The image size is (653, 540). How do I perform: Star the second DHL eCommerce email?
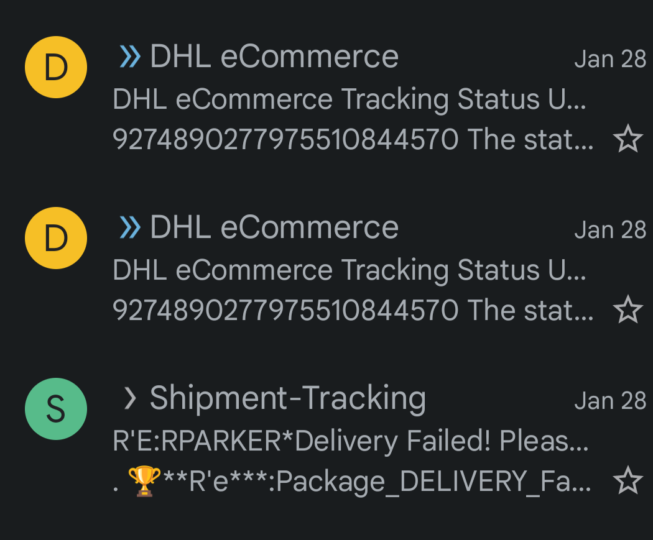[628, 310]
